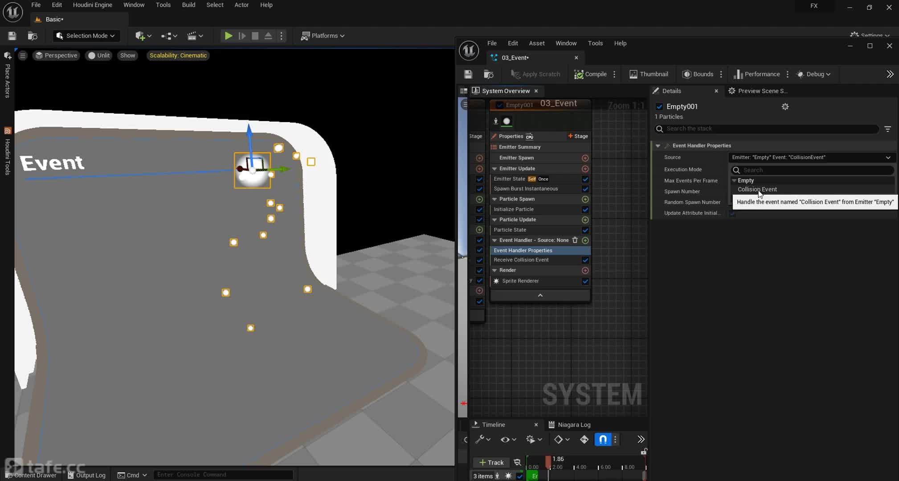This screenshot has height=481, width=899.
Task: Click the Search the stack field
Action: pos(767,129)
